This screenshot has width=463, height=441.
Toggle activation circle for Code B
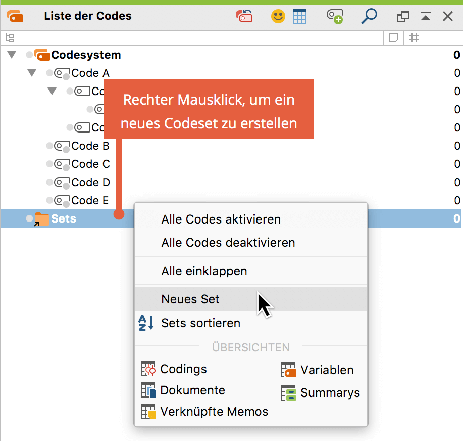49,146
